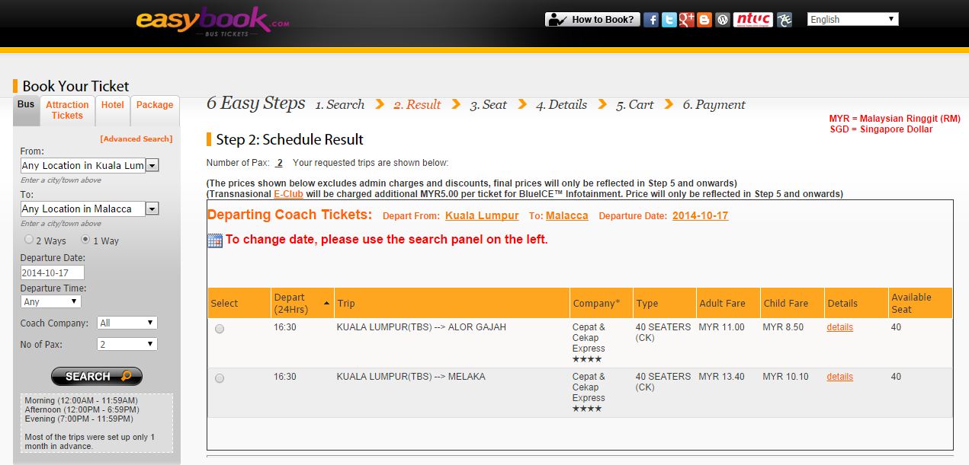The width and height of the screenshot is (969, 465).
Task: Click the From location text field
Action: tap(83, 165)
